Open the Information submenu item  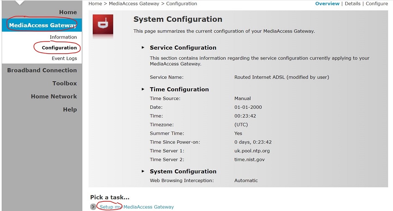coord(63,37)
